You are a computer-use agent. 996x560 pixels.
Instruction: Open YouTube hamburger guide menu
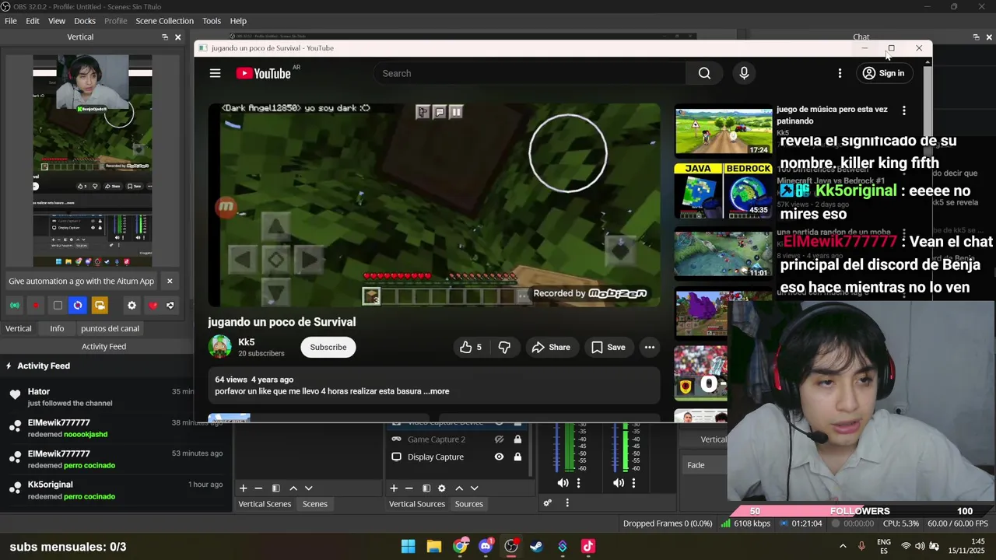(215, 73)
